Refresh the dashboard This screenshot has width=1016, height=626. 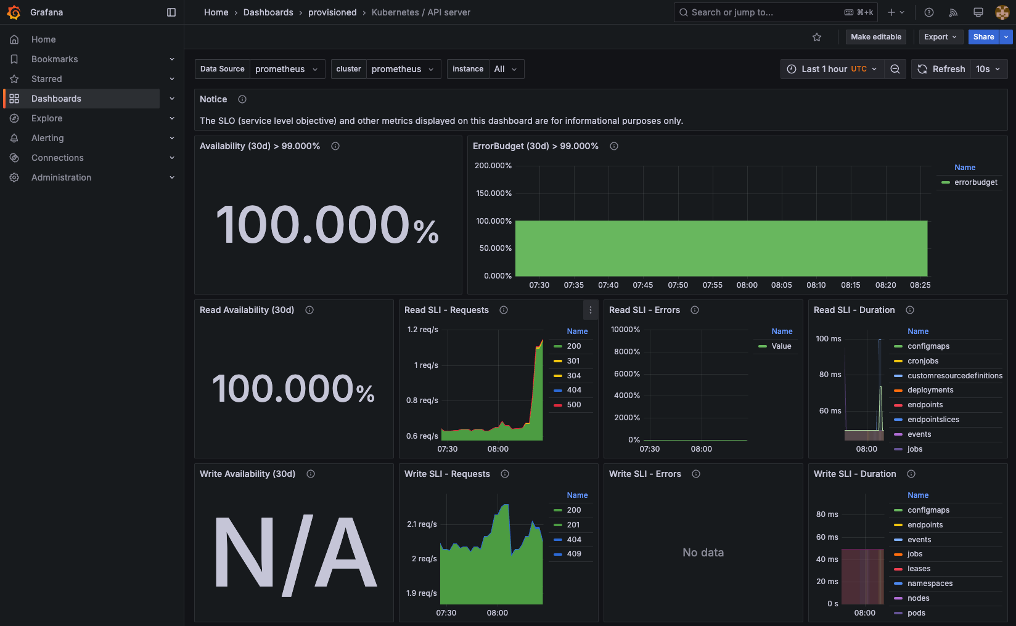[x=941, y=69]
